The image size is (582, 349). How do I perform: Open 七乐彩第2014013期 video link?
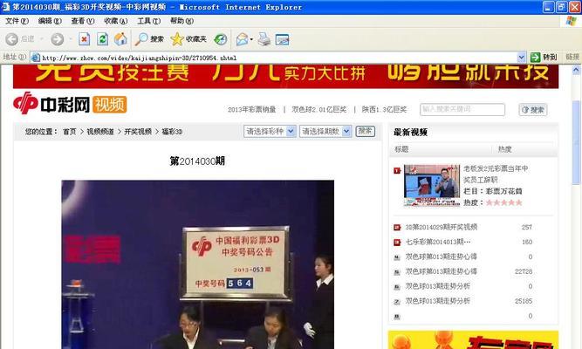438,242
